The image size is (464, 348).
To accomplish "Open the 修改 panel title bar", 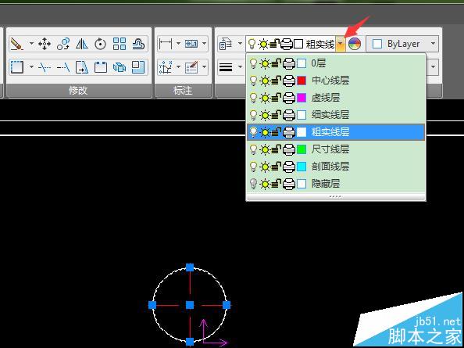I will pyautogui.click(x=78, y=91).
